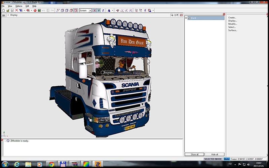Open Google Chrome from the taskbar
Viewport: 269px width, 168px height.
(51, 164)
